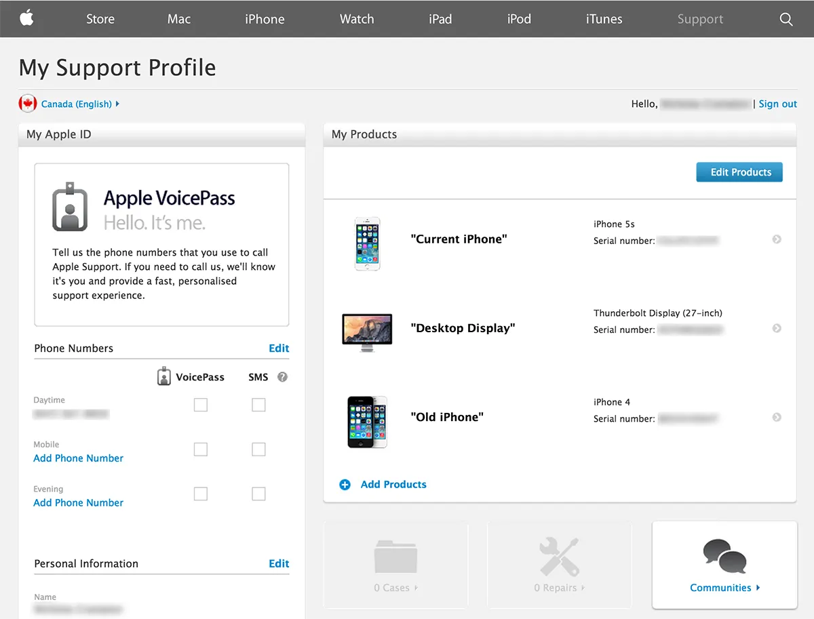Viewport: 814px width, 619px height.
Task: Click the My Support Profile heading
Action: click(117, 68)
